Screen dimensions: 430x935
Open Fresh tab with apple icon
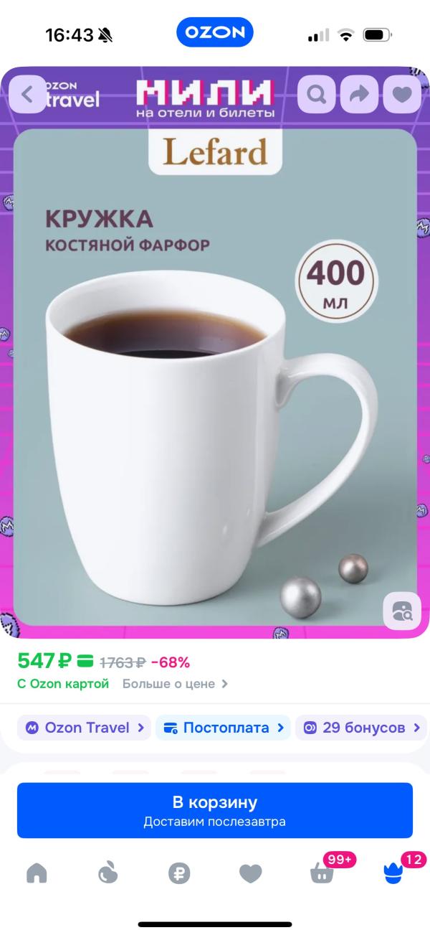tap(107, 873)
